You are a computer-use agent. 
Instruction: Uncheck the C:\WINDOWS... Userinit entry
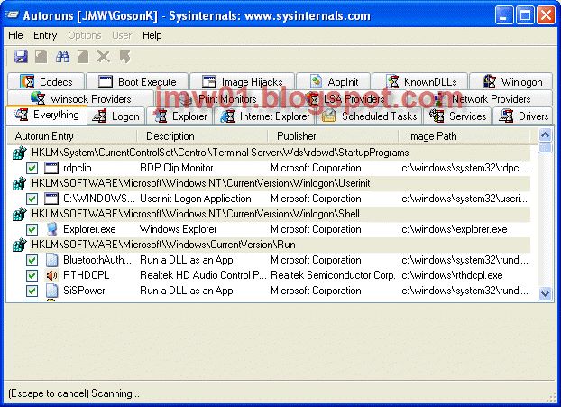coord(32,199)
